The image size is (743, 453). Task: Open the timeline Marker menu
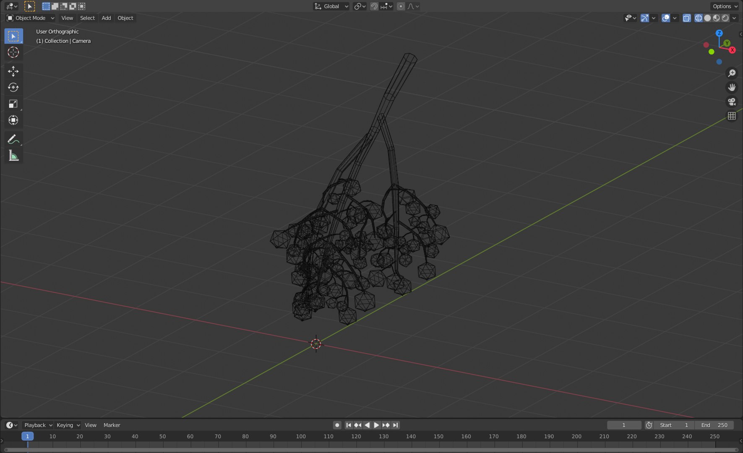pos(112,425)
